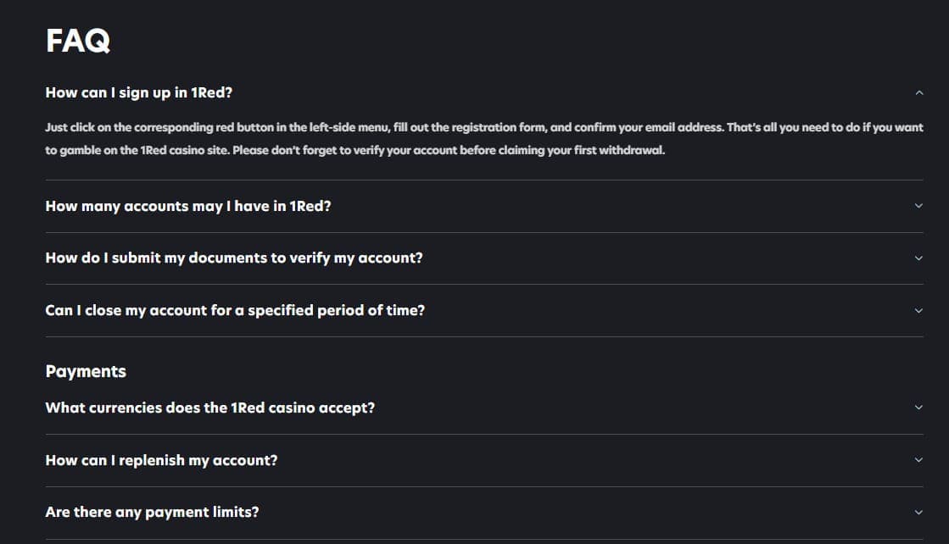The image size is (949, 544).
Task: Click the chevron beside the account-closure question
Action: point(919,310)
